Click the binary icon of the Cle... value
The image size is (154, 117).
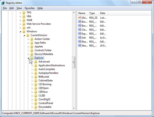coord(79,30)
